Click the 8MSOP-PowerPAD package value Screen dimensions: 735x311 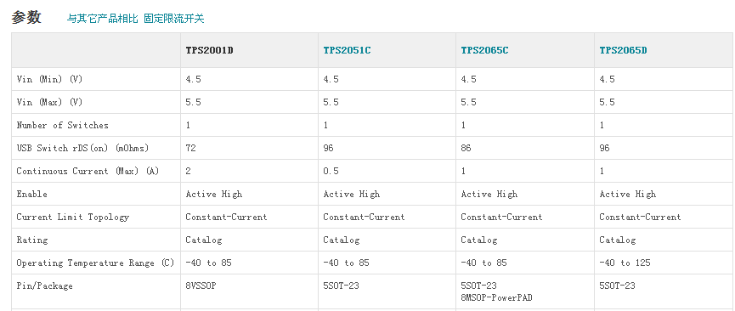[x=496, y=298]
